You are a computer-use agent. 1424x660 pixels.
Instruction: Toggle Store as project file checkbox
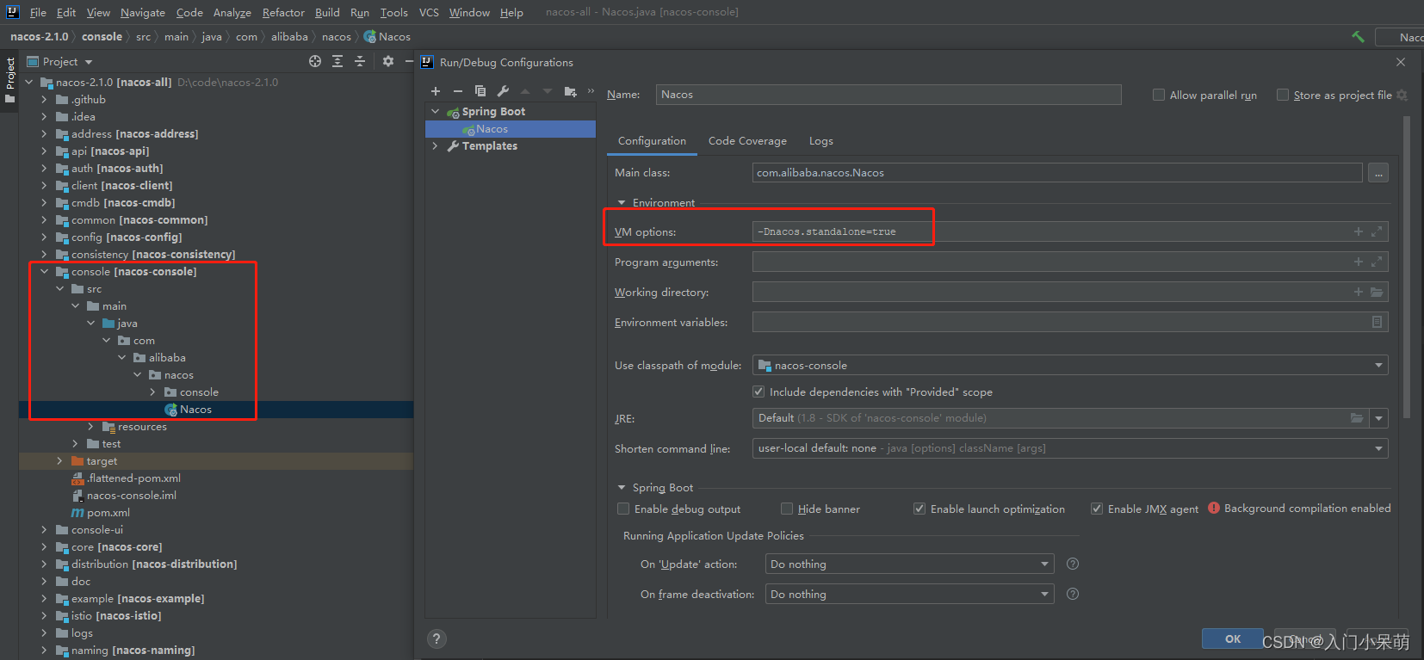pos(1283,95)
